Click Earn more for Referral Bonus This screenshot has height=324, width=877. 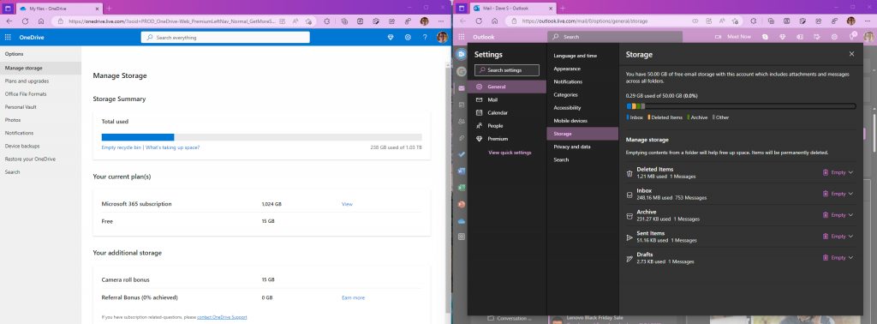[353, 297]
